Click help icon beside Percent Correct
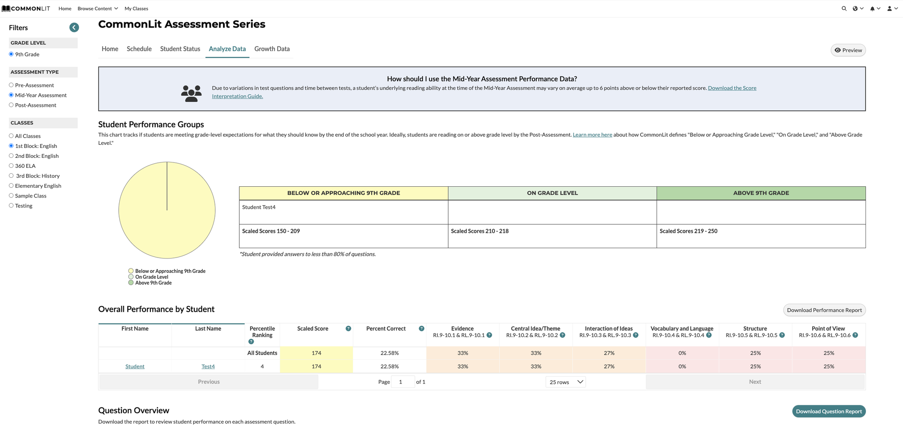Viewport: 903px width, 429px height. click(x=421, y=328)
